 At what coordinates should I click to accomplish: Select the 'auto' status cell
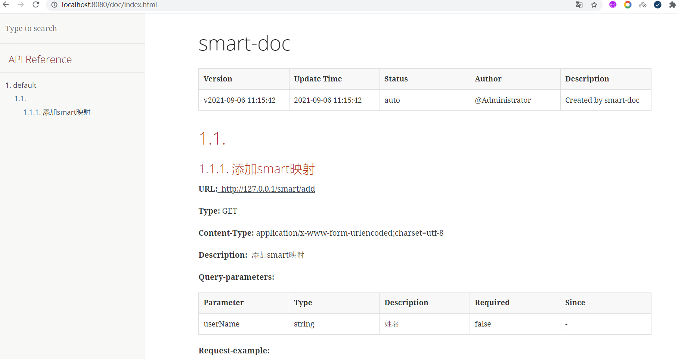pyautogui.click(x=425, y=100)
